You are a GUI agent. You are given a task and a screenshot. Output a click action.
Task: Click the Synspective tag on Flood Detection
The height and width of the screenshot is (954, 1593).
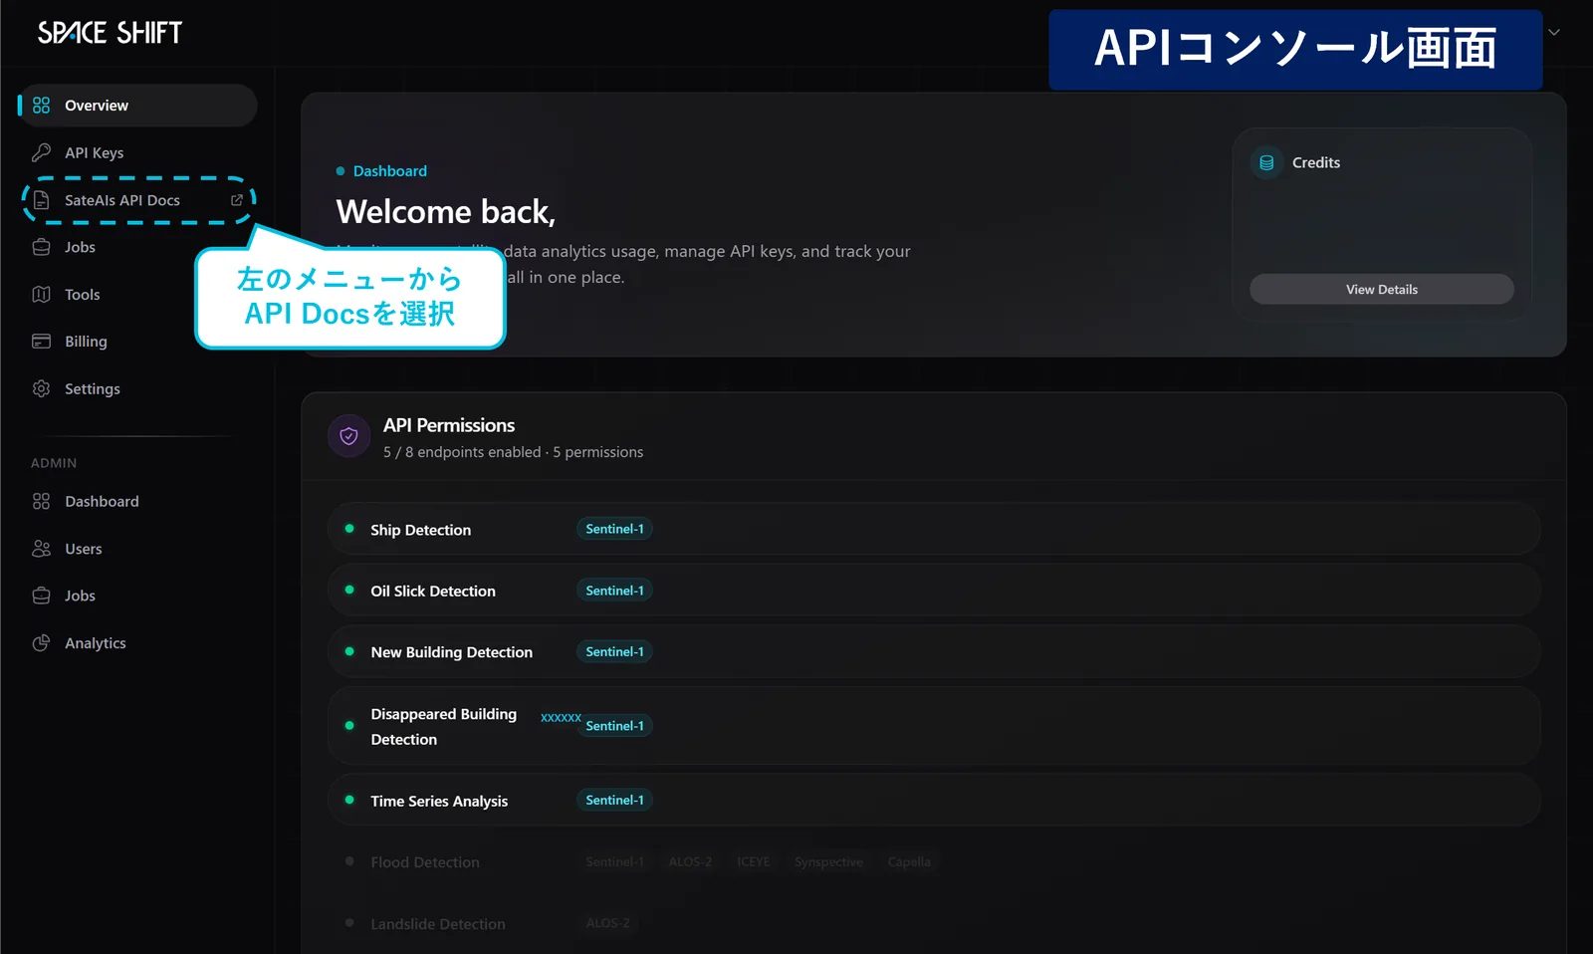point(828,861)
